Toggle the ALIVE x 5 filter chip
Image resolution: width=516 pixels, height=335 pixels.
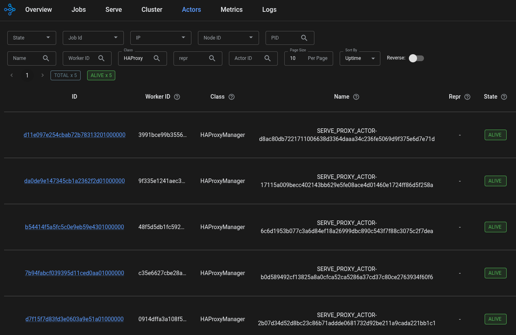coord(101,75)
